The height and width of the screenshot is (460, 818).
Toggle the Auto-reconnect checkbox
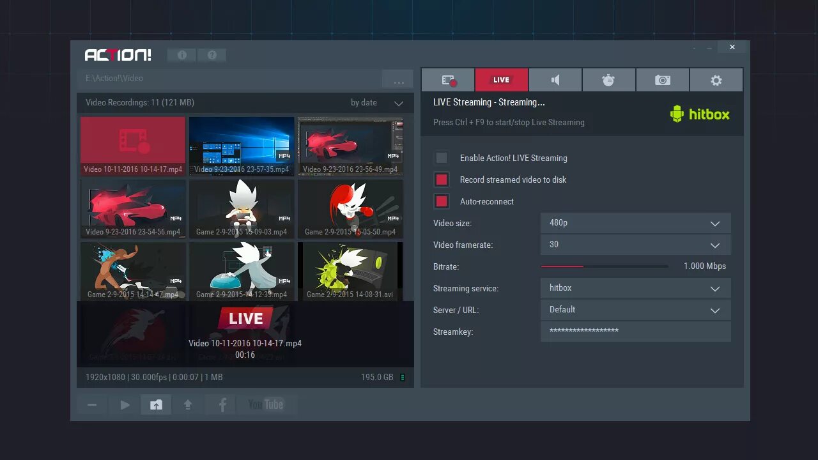pyautogui.click(x=442, y=201)
